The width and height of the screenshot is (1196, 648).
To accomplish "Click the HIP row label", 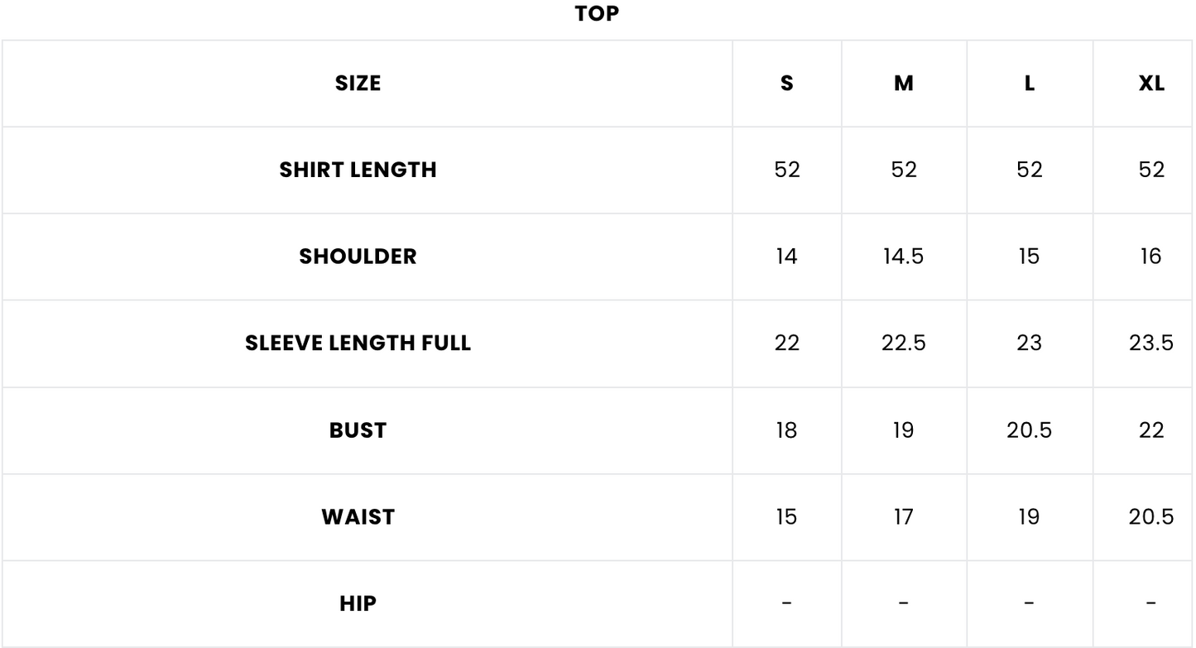I will coord(358,604).
